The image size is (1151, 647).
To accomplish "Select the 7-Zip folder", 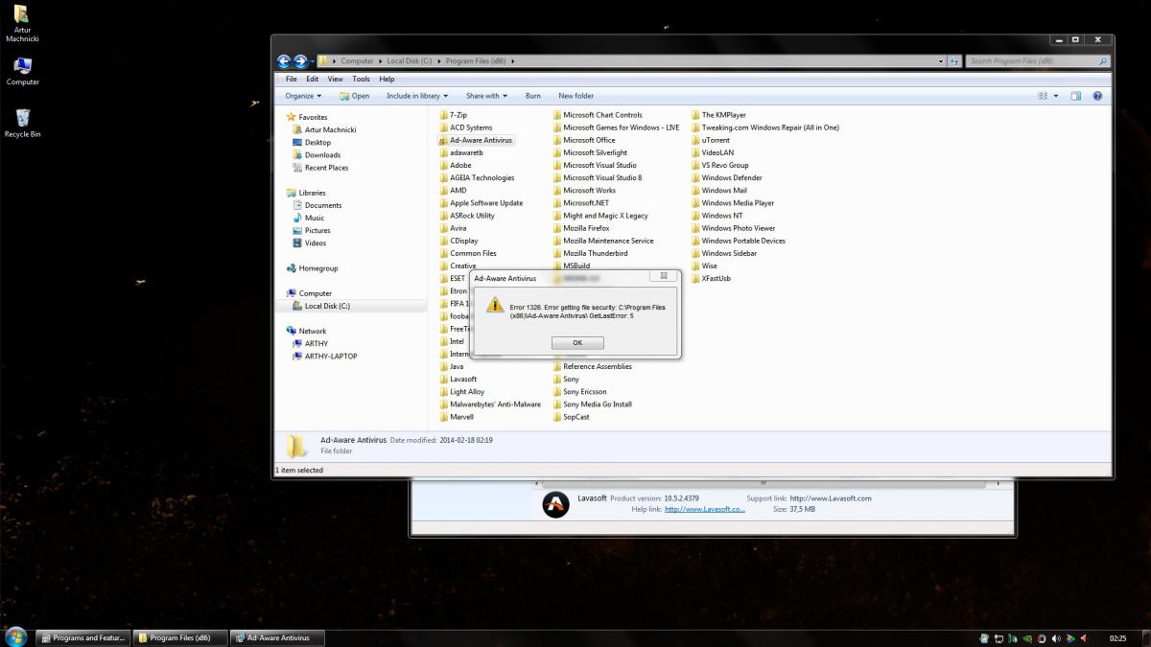I will click(453, 115).
